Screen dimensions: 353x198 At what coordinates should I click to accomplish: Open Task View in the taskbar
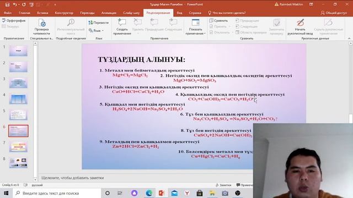coord(120,193)
